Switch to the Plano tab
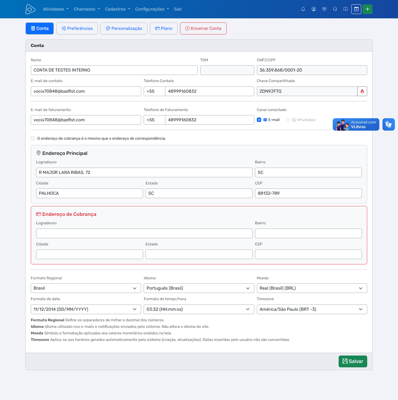398x400 pixels. point(164,28)
